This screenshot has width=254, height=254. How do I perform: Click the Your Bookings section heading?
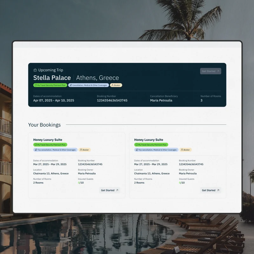pos(44,125)
